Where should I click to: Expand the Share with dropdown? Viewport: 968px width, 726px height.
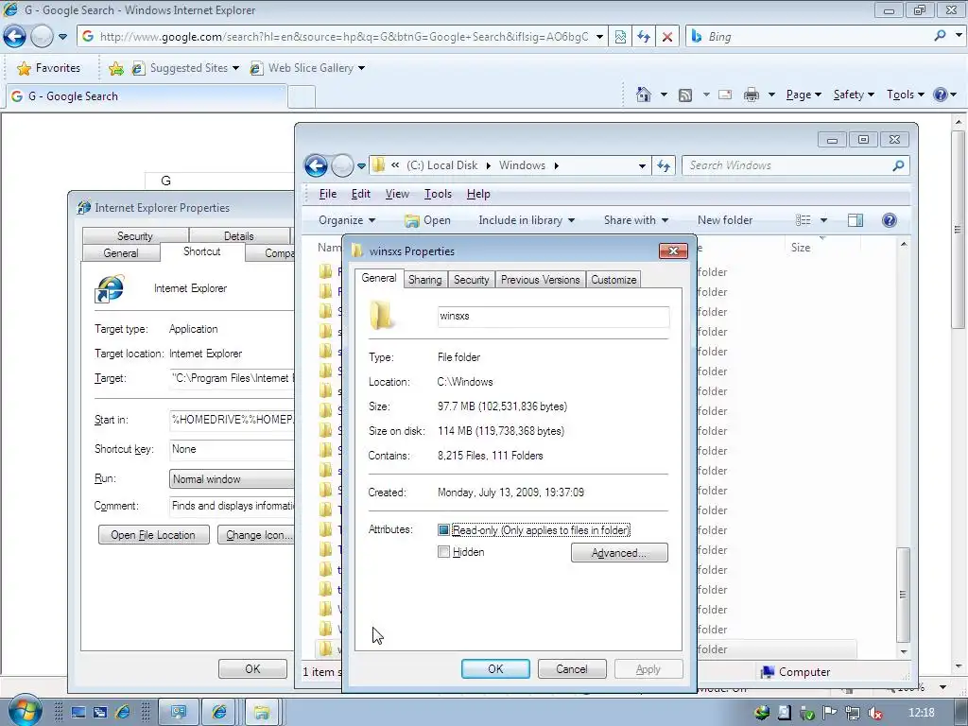636,220
